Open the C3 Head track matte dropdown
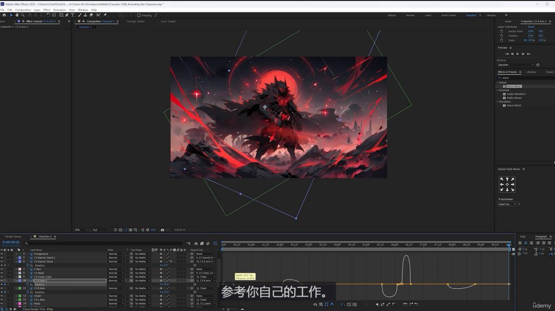The image size is (555, 311). (x=141, y=273)
